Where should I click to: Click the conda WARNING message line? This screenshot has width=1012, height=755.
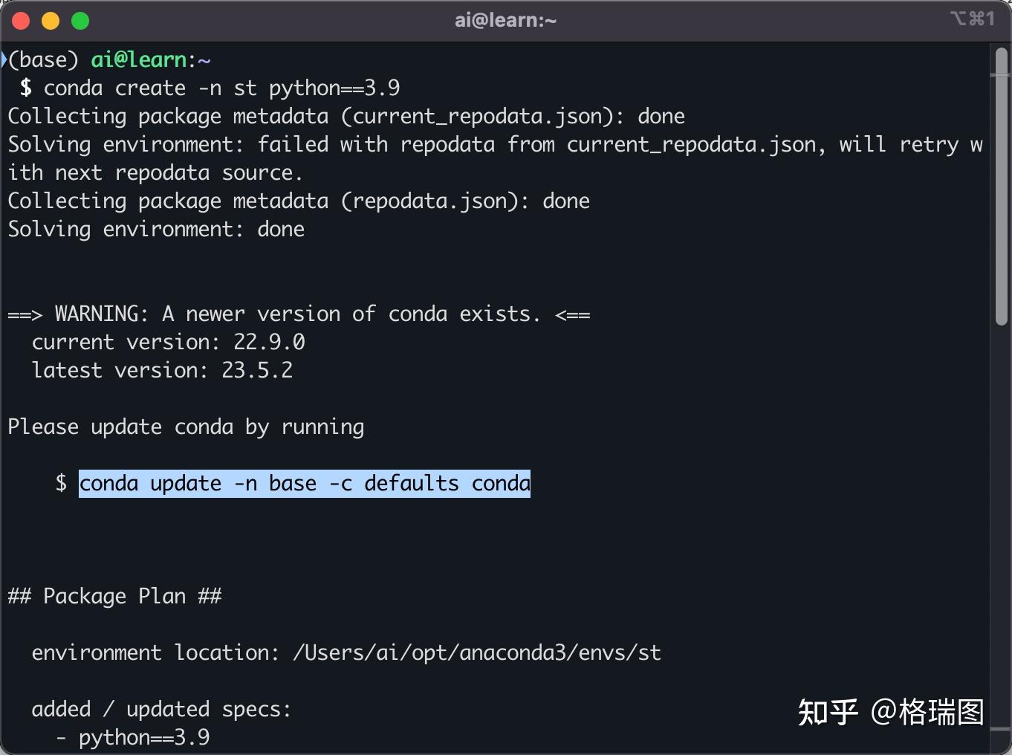(299, 314)
